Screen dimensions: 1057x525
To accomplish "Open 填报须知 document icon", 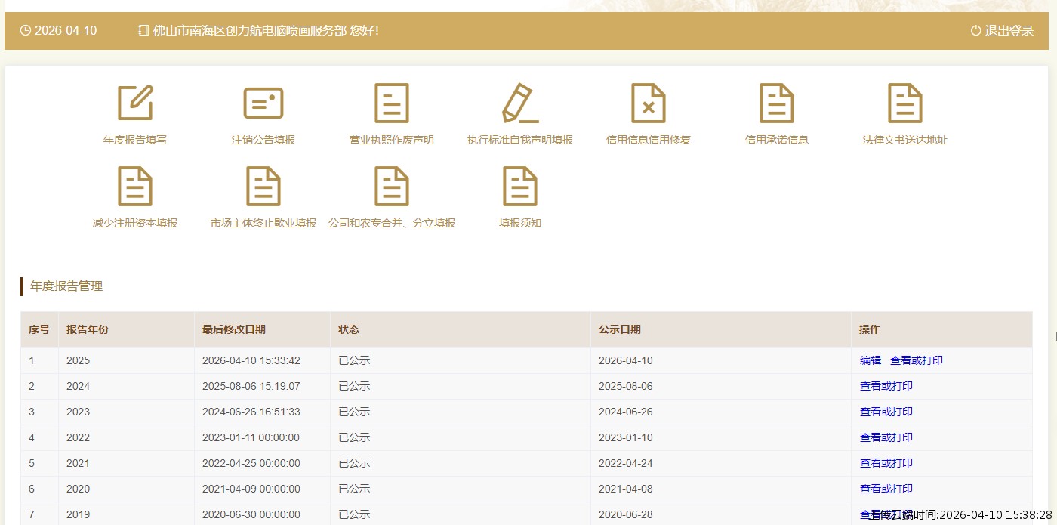I will click(x=520, y=187).
